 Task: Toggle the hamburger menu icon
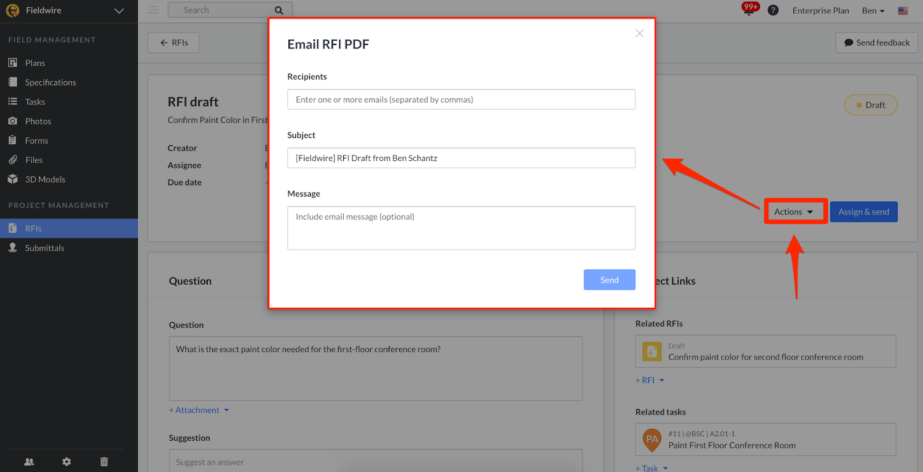click(x=153, y=10)
